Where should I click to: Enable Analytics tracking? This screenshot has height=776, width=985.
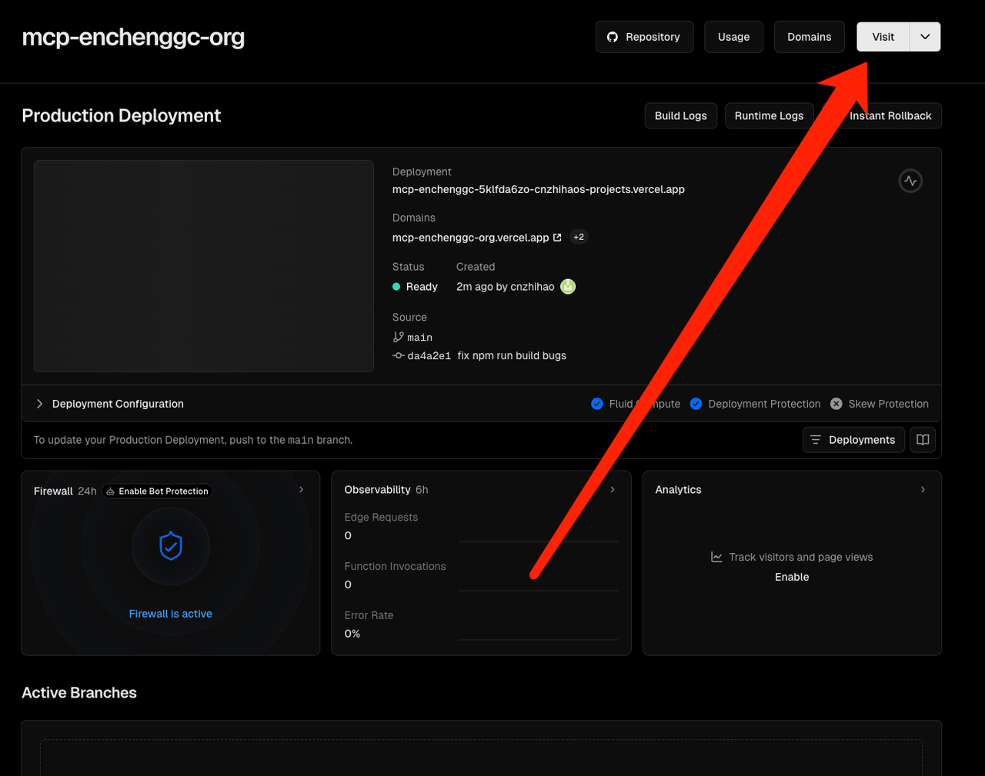791,577
